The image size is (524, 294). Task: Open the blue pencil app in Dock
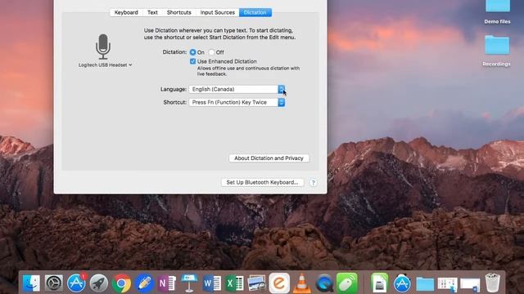click(144, 283)
